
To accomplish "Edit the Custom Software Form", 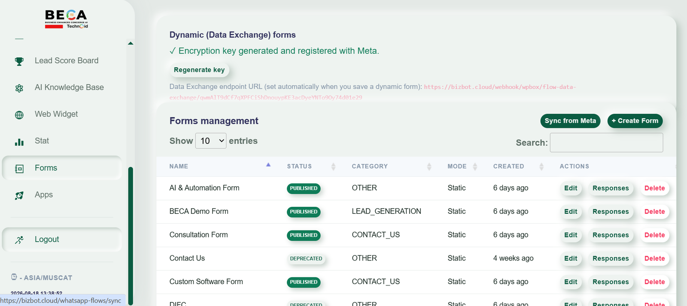I will click(571, 282).
